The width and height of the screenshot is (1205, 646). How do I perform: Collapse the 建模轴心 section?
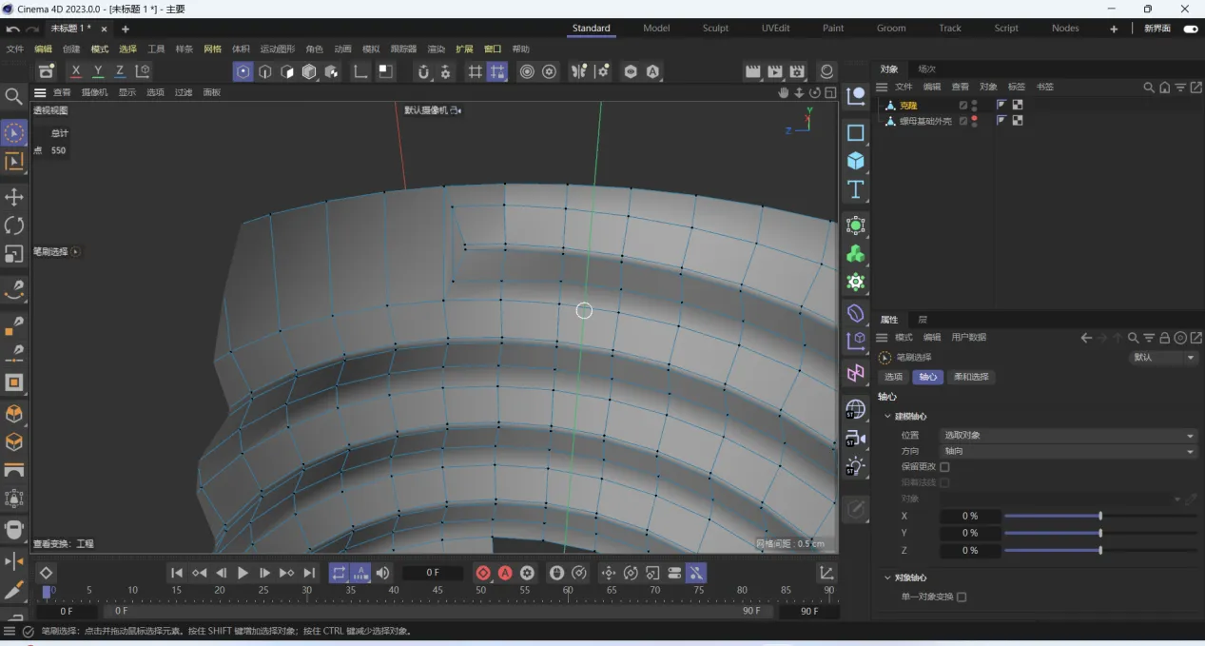tap(887, 417)
